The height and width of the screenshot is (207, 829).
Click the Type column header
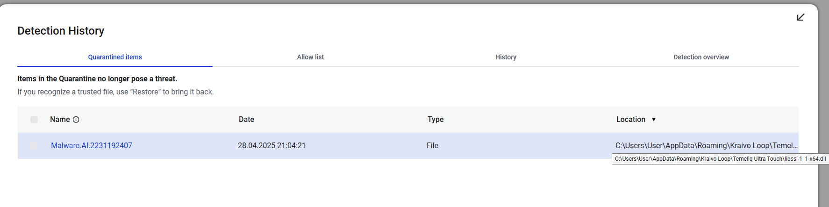point(436,120)
